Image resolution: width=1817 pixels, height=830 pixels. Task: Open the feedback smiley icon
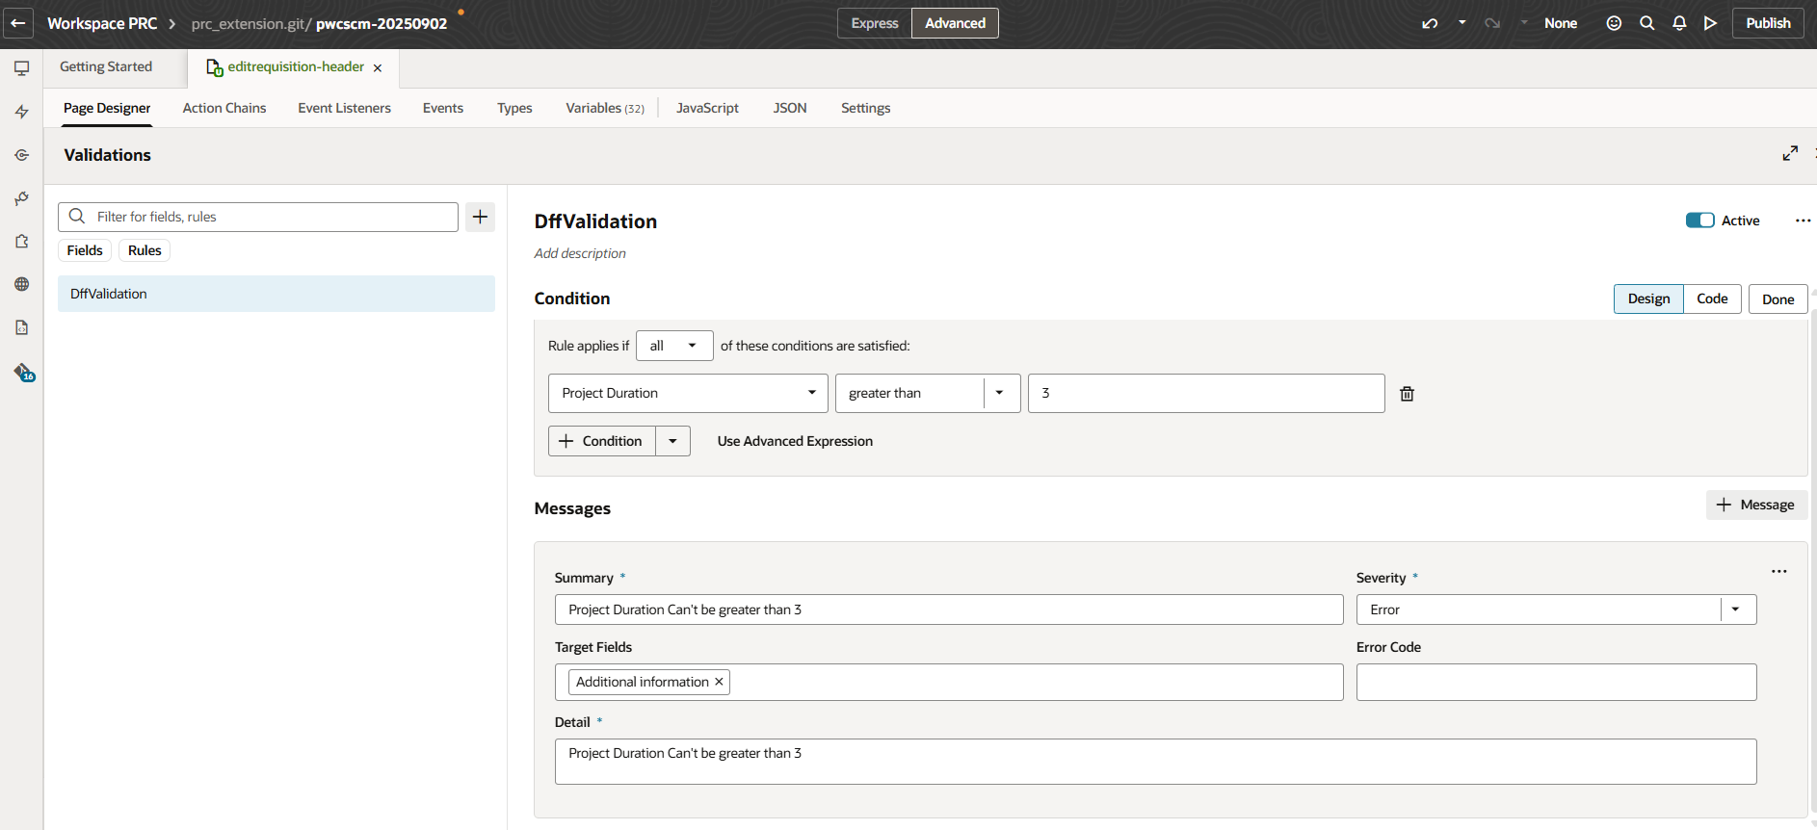click(1614, 23)
